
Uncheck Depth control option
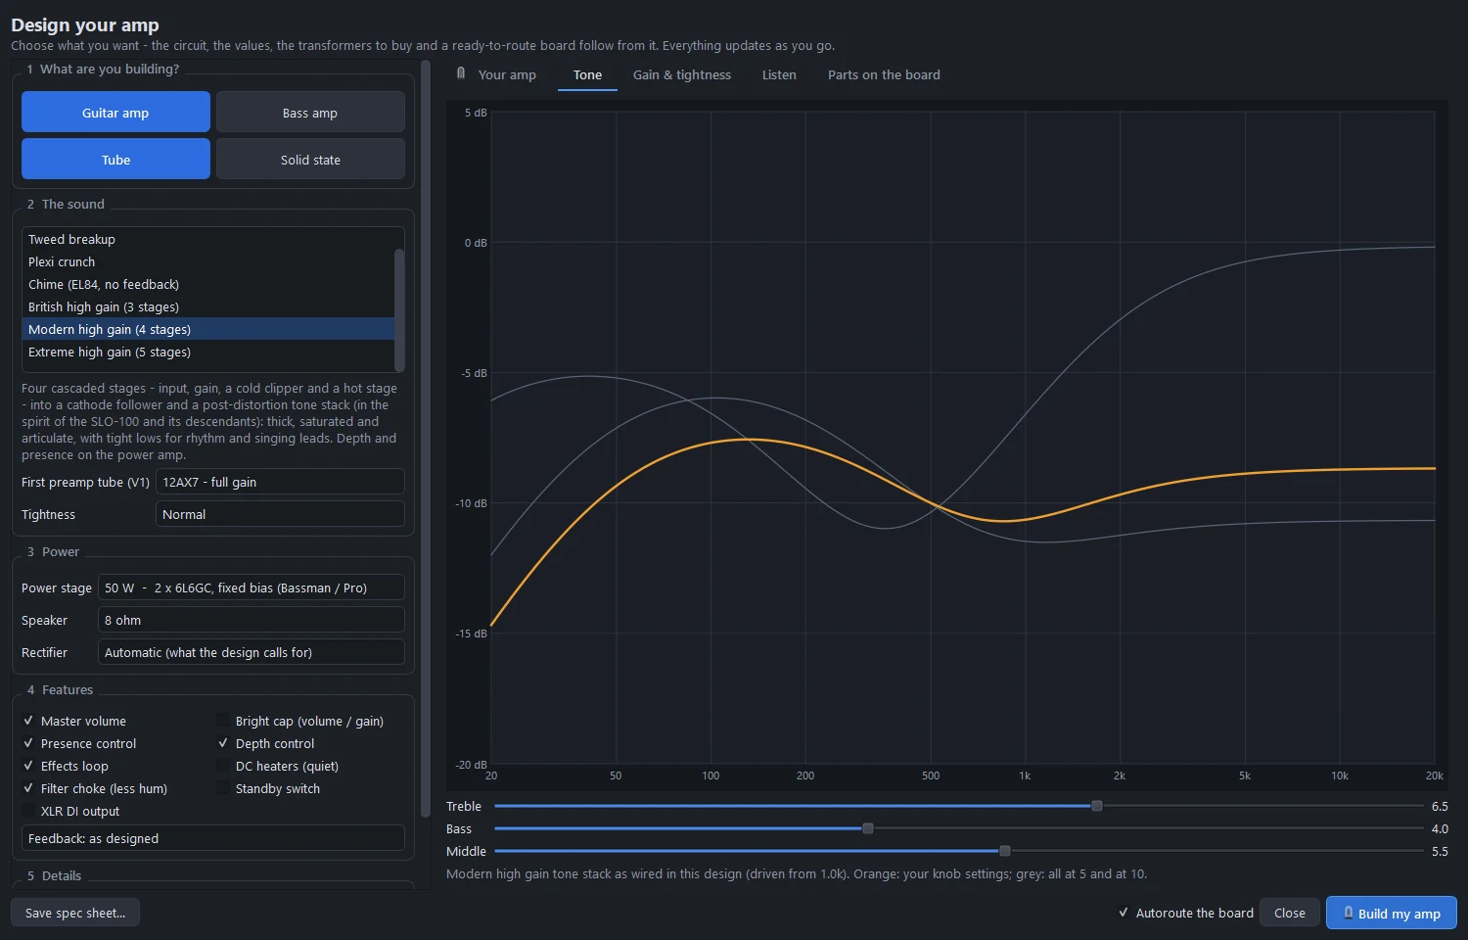pos(223,743)
